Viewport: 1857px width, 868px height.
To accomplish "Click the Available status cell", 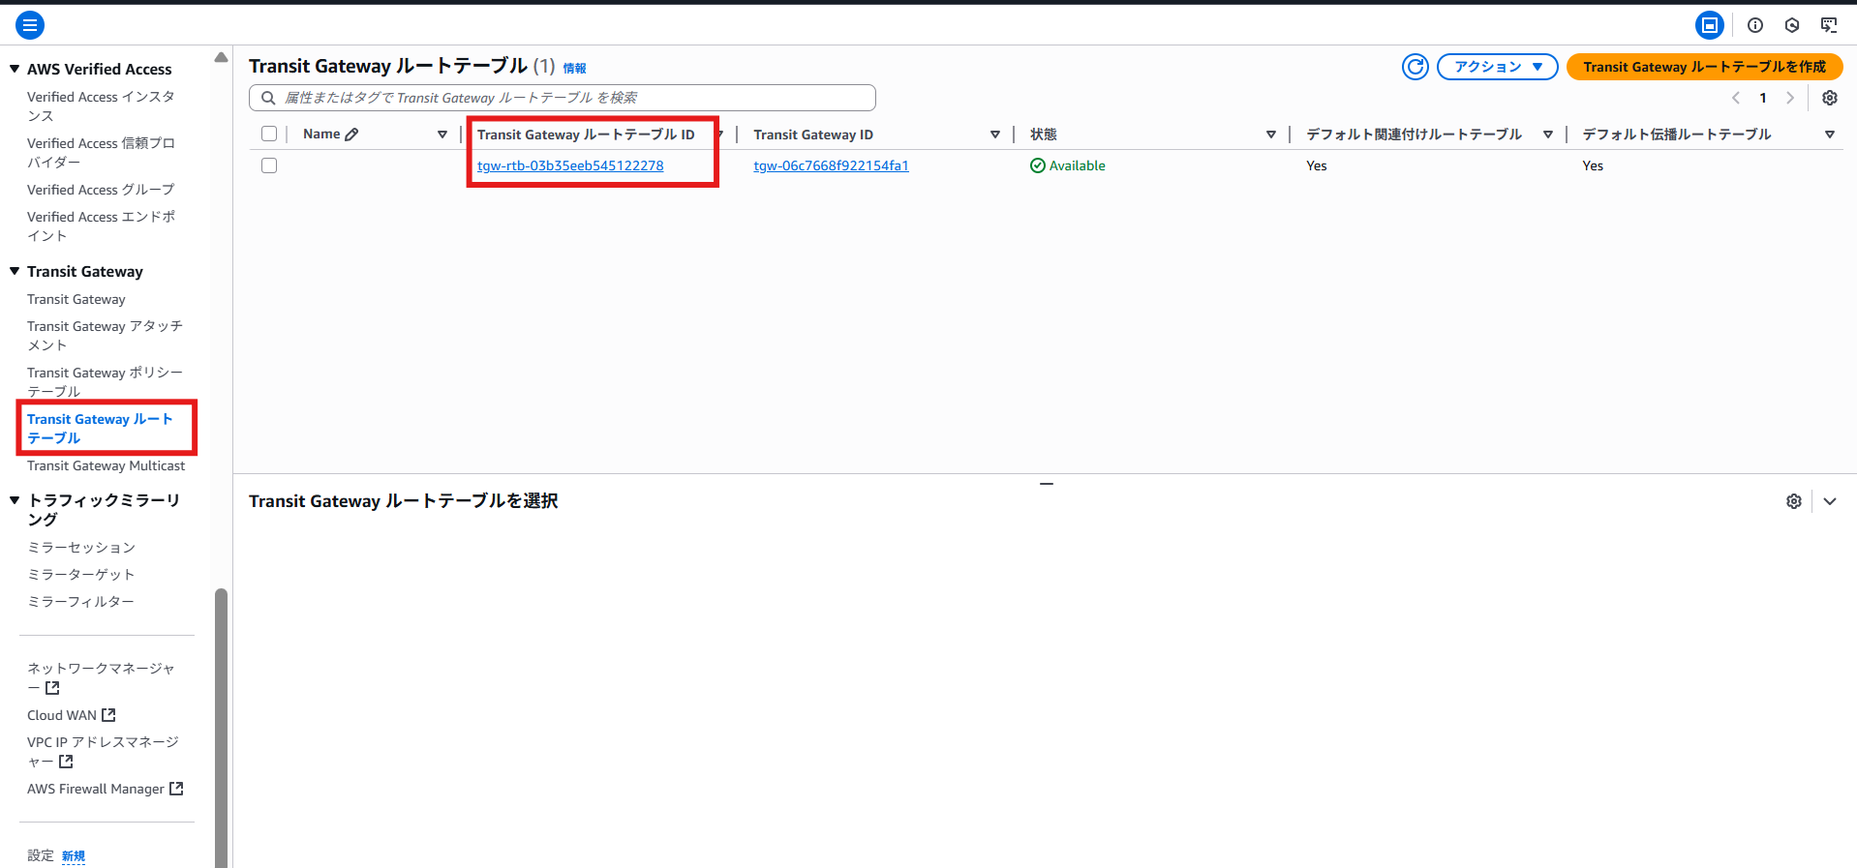I will (x=1068, y=165).
